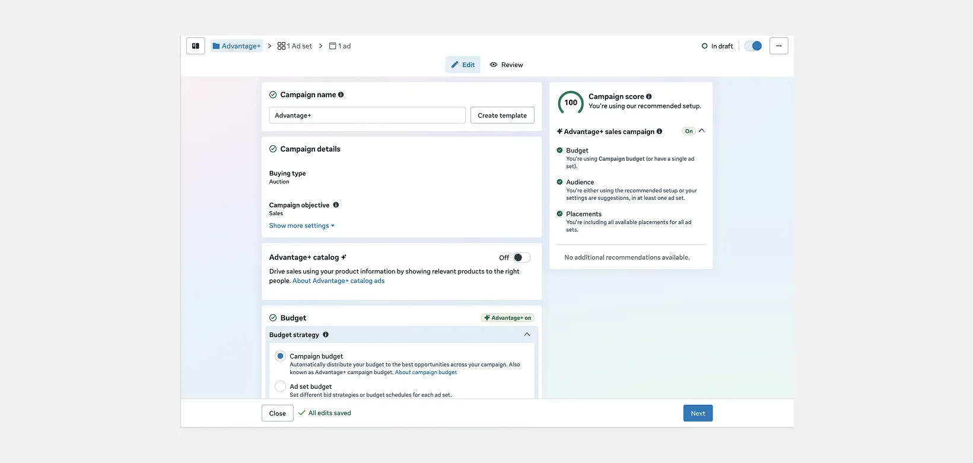Click the Budget section check icon
The image size is (973, 463).
273,318
